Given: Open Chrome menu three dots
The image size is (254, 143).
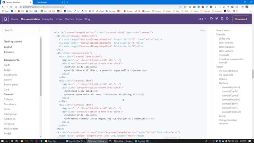Looking at the screenshot, I should pos(251,7).
